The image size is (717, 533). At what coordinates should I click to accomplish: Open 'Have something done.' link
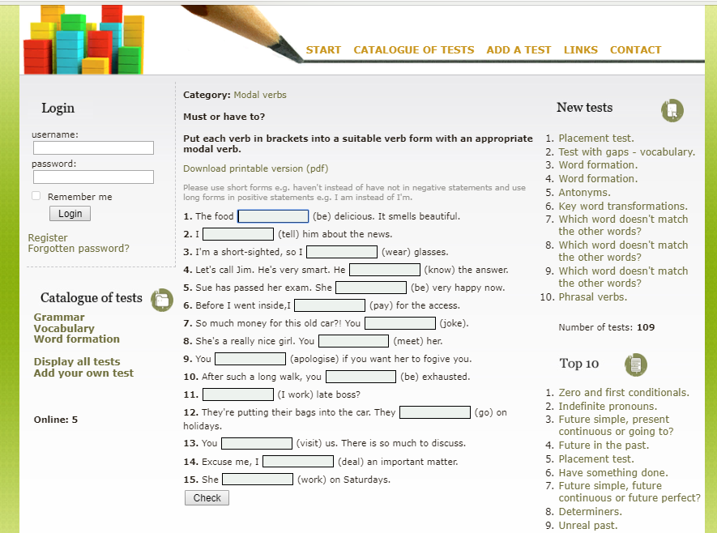(613, 473)
